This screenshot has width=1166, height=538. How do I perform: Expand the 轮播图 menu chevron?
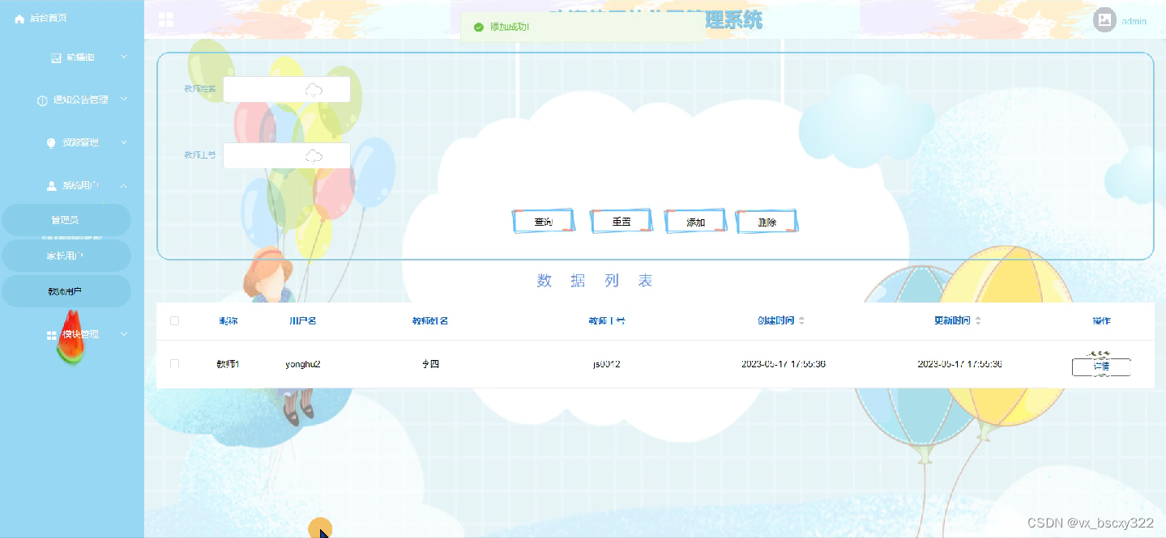pyautogui.click(x=124, y=57)
